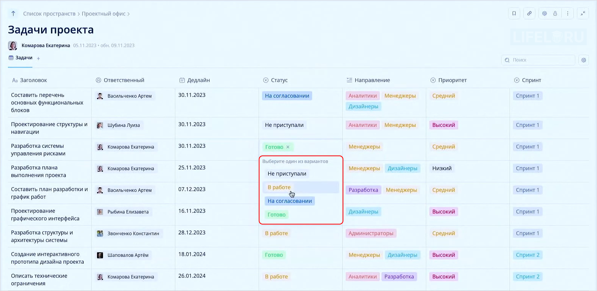Viewport: 597px width, 291px height.
Task: Choose В работе in the status dropdown
Action: click(x=279, y=187)
